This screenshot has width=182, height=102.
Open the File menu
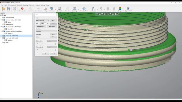[2, 5]
